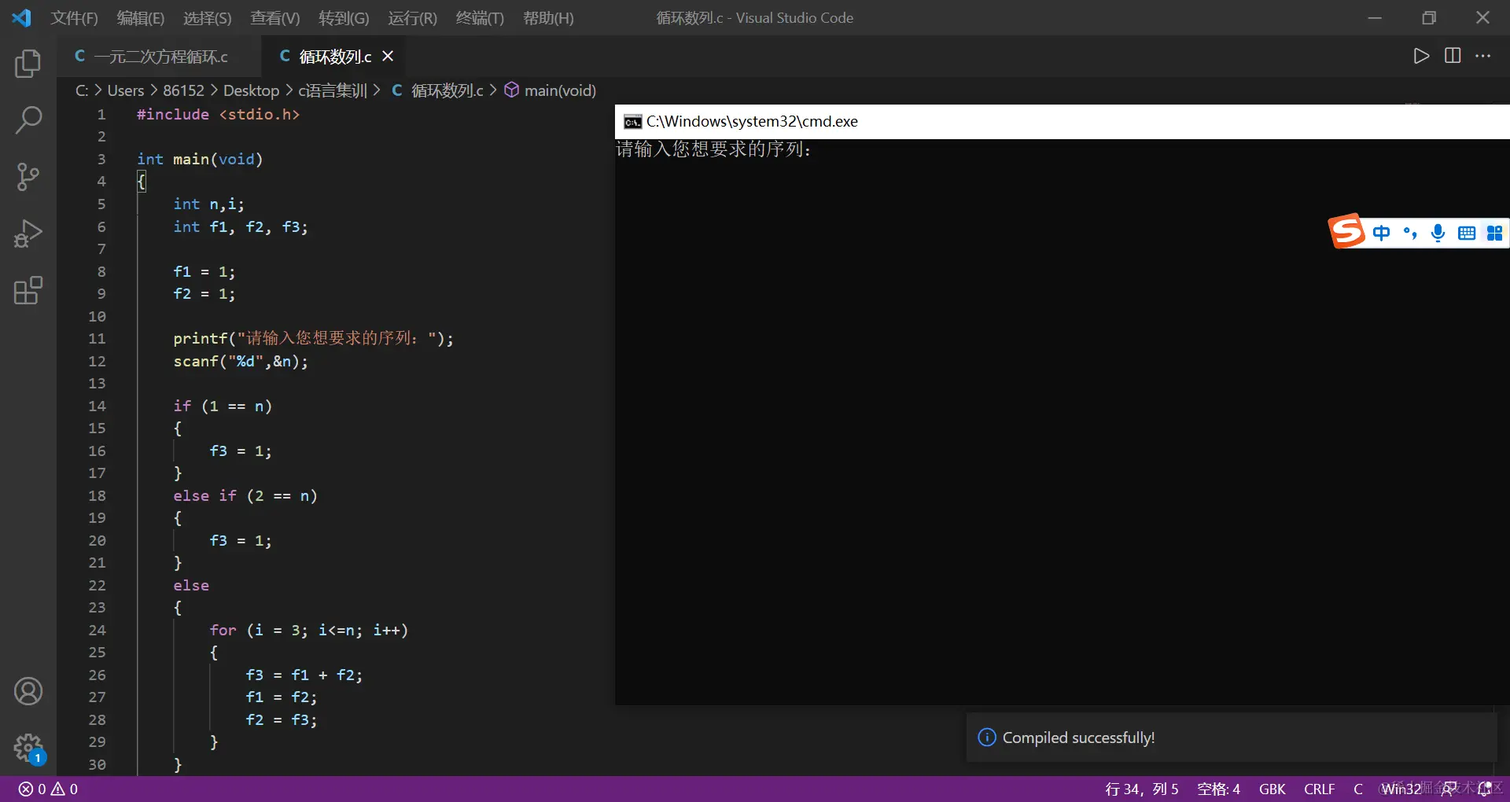1510x802 pixels.
Task: Open the Search view in the activity bar
Action: pos(28,120)
